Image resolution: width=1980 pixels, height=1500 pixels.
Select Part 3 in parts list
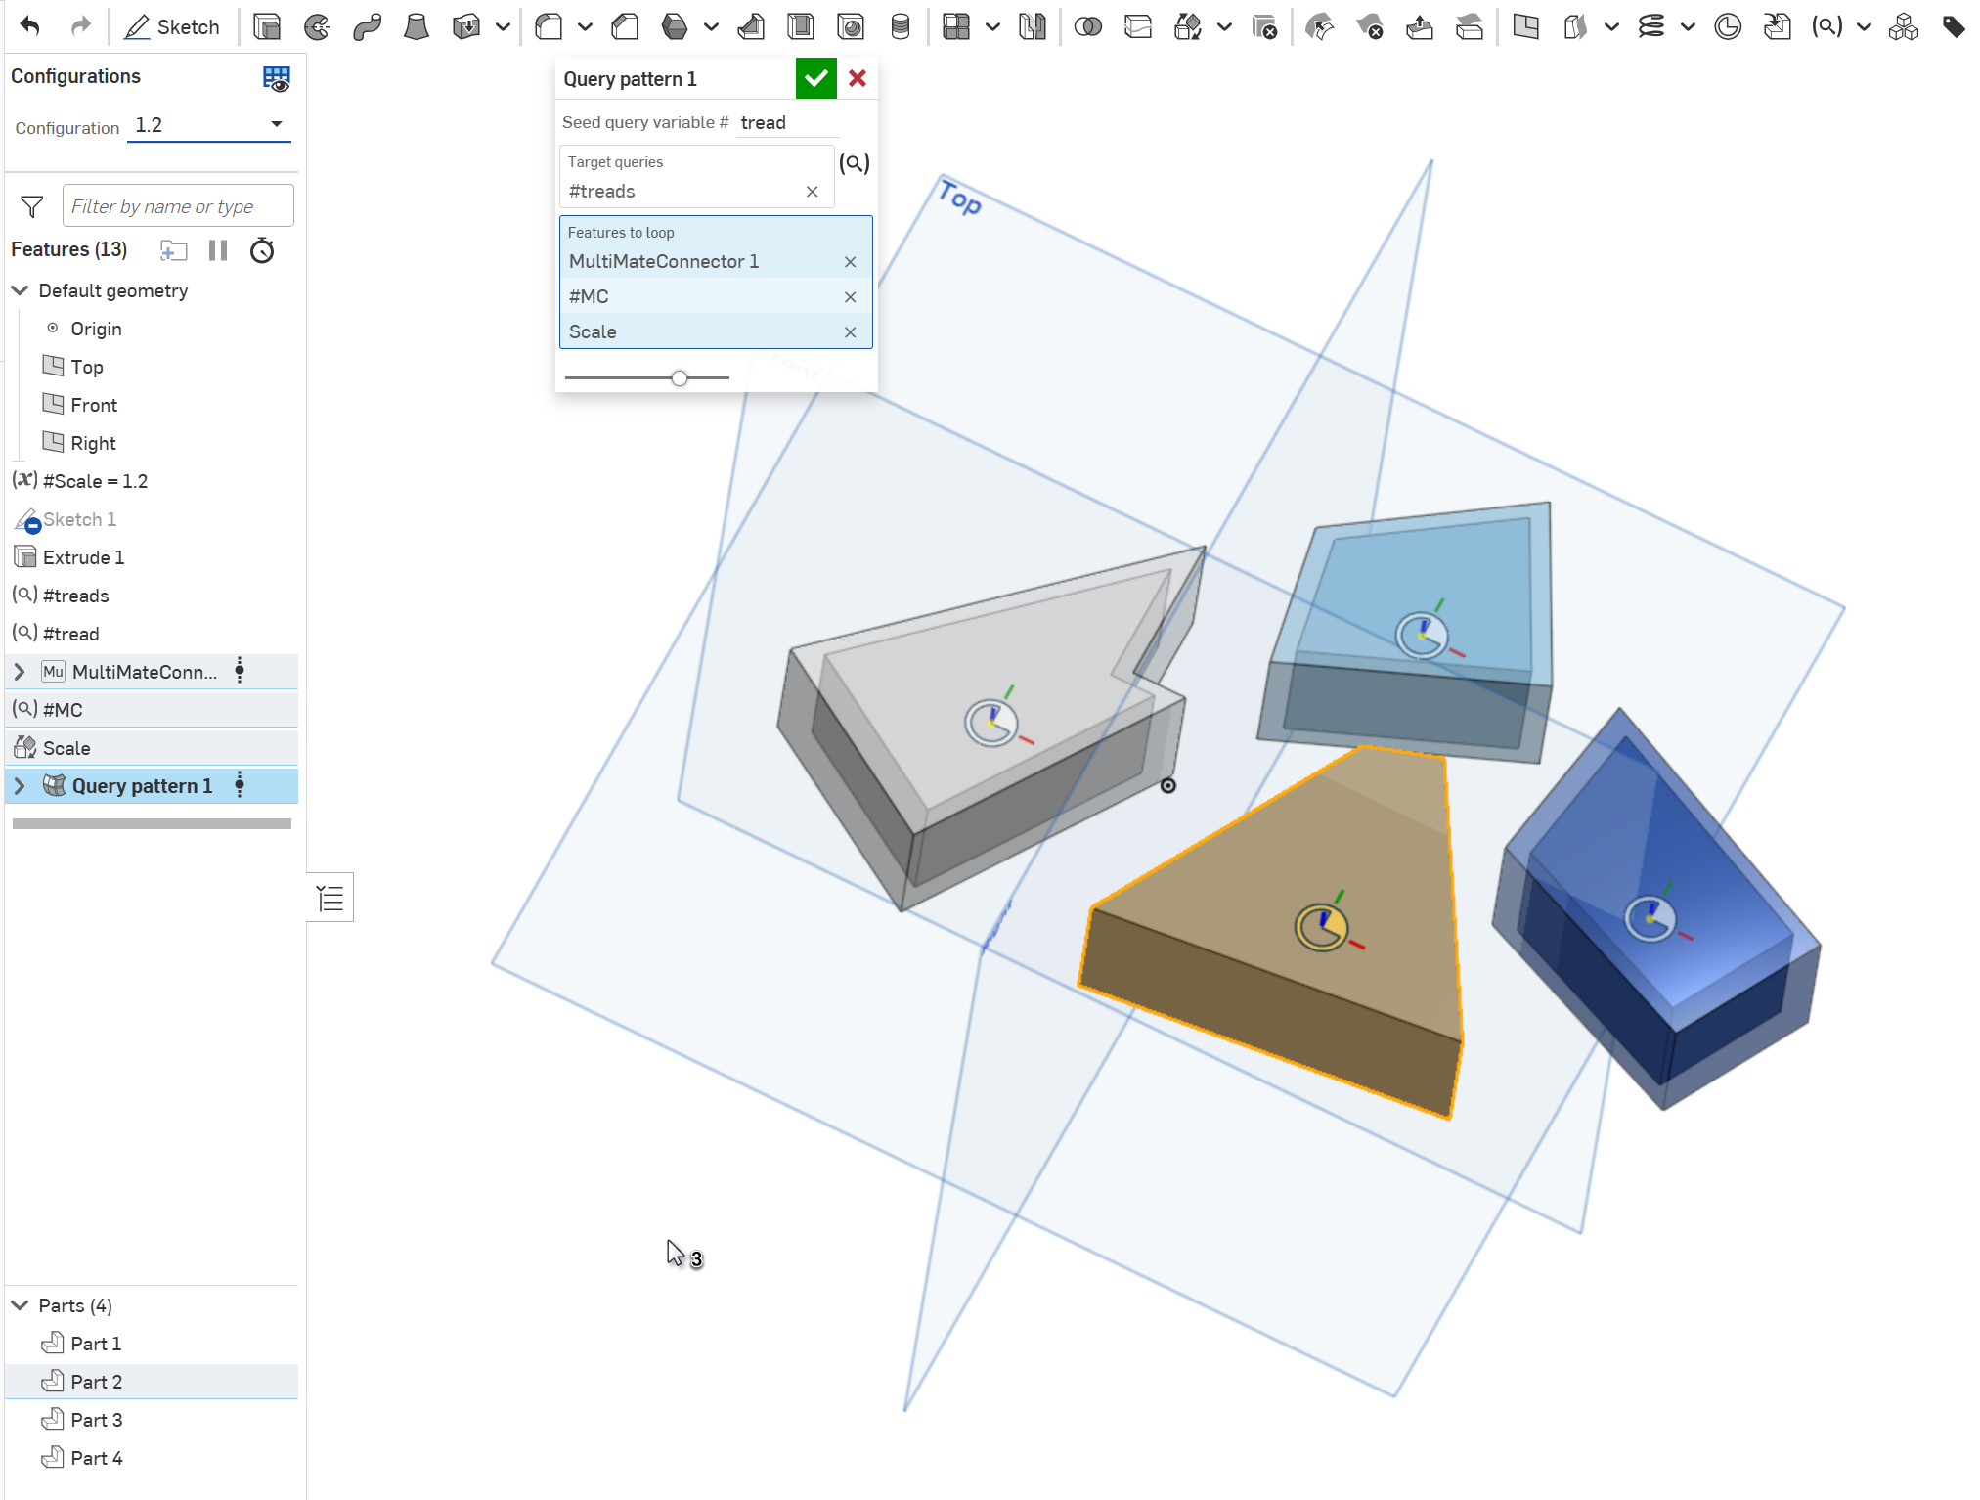click(x=96, y=1420)
